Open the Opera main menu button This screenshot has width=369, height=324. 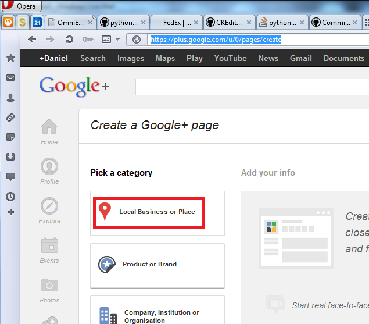click(x=22, y=6)
